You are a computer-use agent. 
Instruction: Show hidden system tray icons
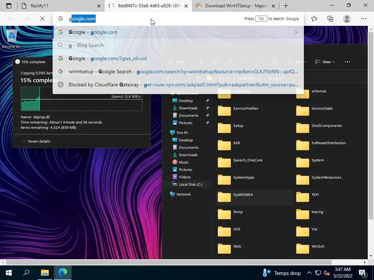309,273
